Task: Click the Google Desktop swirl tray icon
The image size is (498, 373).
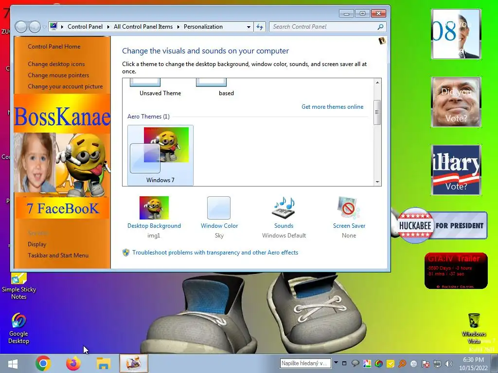Action: point(378,363)
